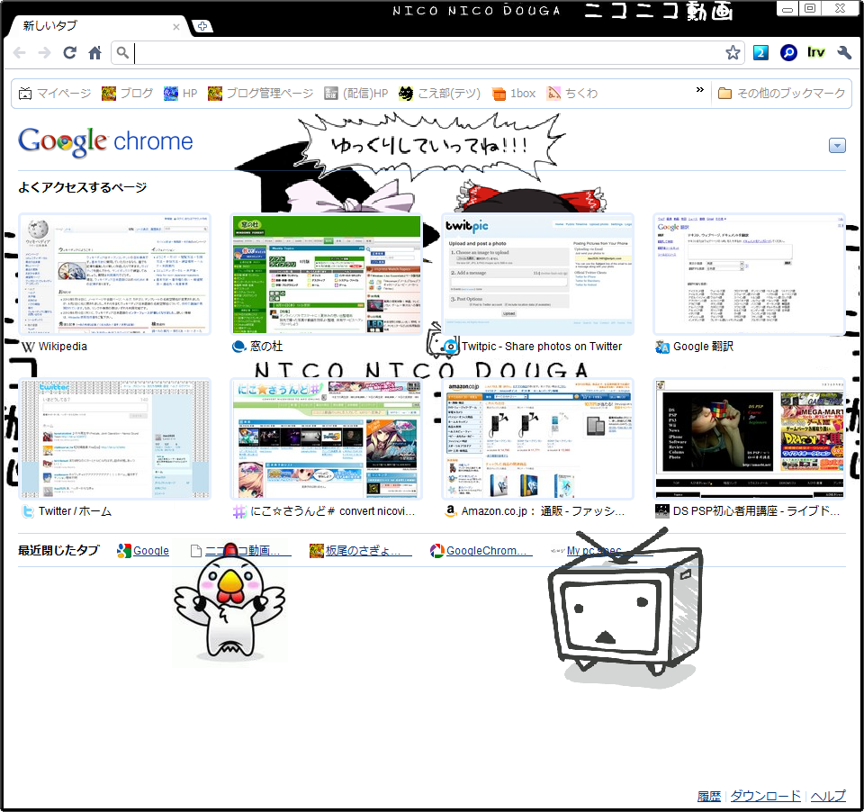Click the Amazon.co.jp title link

(x=543, y=511)
